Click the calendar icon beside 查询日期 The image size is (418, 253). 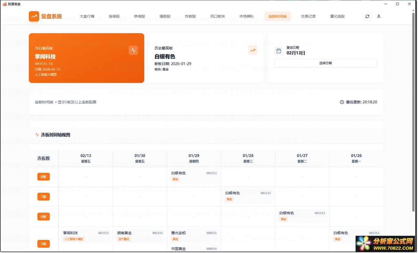point(279,51)
